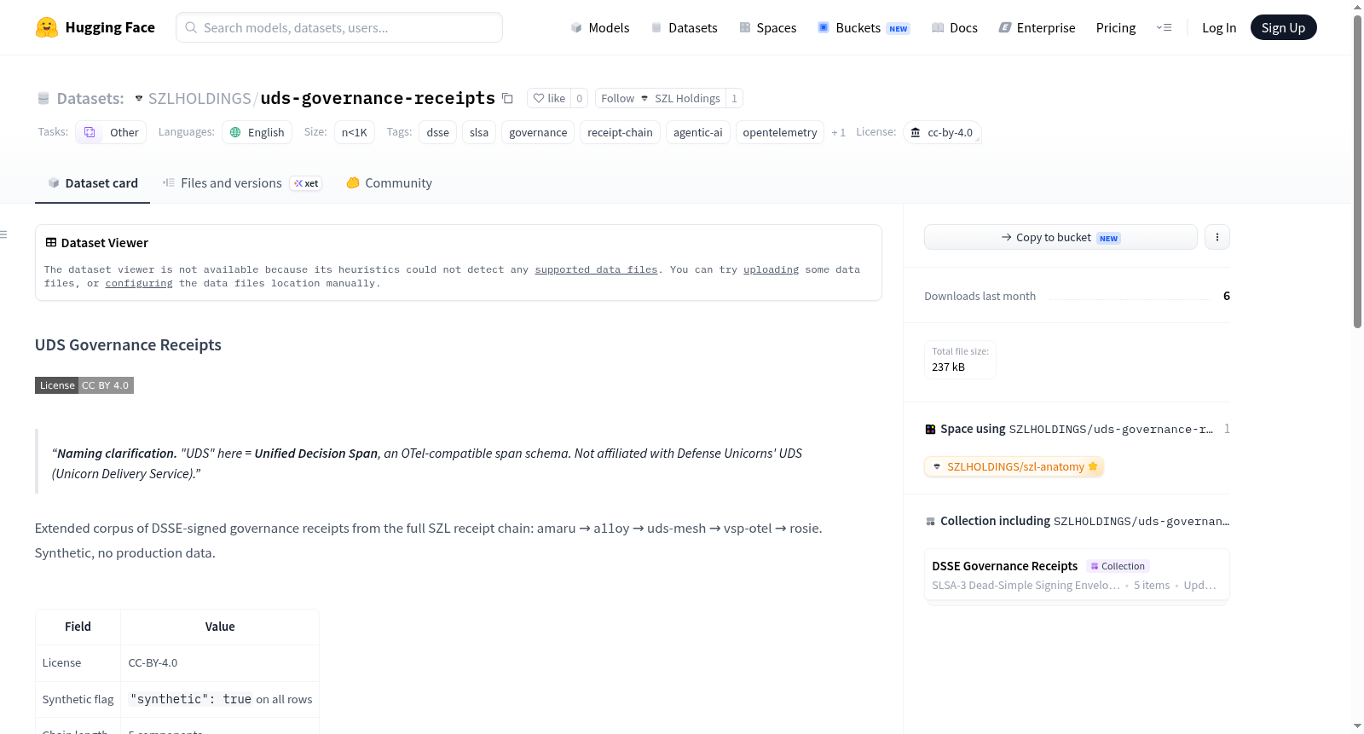1364x734 pixels.
Task: Click the agentic-ai tag
Action: coord(698,132)
